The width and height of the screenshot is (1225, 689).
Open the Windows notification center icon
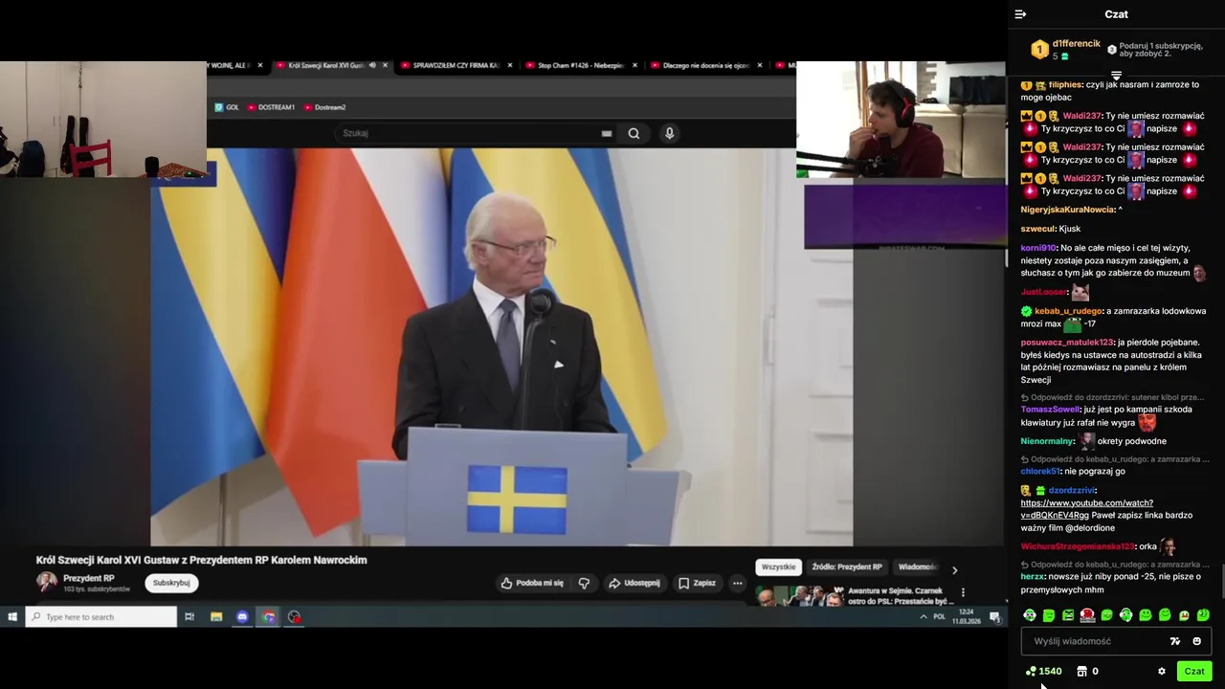(994, 617)
